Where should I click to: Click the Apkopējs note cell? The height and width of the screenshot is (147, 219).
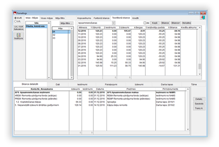tap(131, 102)
